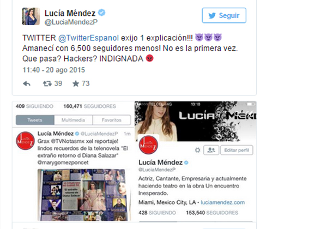Switch to the Favoritos tab
The height and width of the screenshot is (229, 327).
click(x=112, y=120)
